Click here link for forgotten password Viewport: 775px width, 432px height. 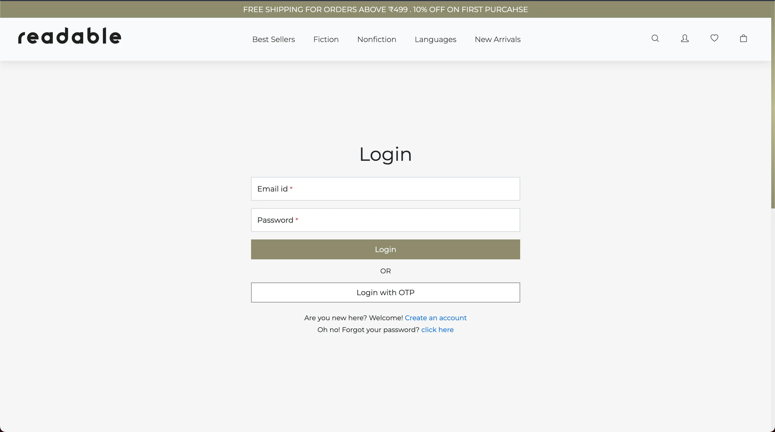pos(437,330)
